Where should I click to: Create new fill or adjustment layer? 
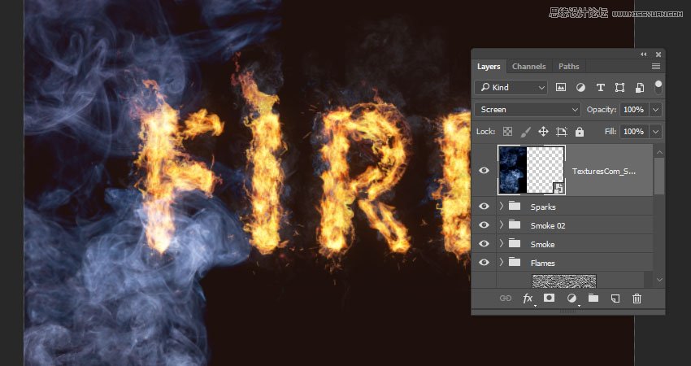click(571, 298)
